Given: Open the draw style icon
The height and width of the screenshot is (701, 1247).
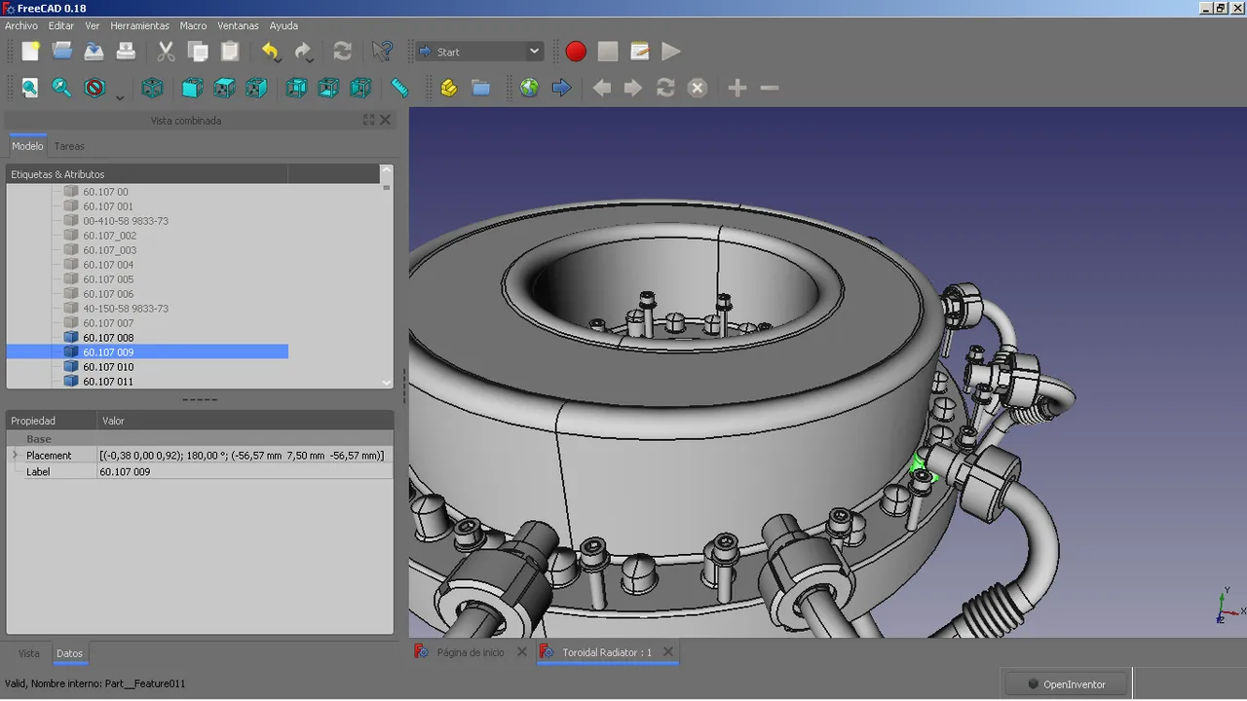Looking at the screenshot, I should pos(94,88).
